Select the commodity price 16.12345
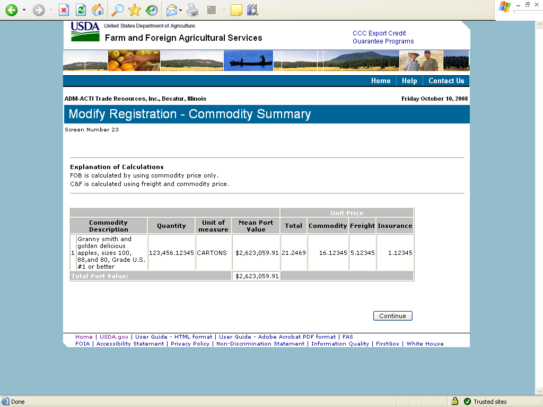Image resolution: width=543 pixels, height=407 pixels. click(333, 253)
